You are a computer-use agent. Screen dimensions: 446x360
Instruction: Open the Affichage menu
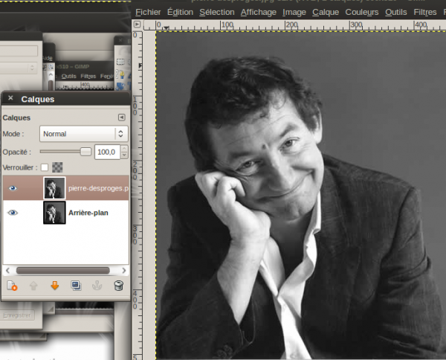click(258, 12)
